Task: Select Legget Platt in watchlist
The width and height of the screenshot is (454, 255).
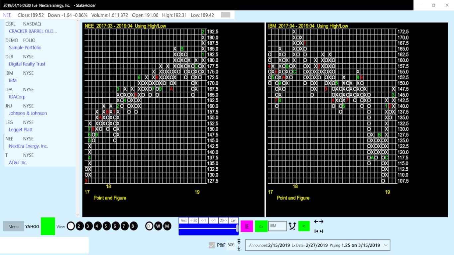Action: (x=21, y=129)
